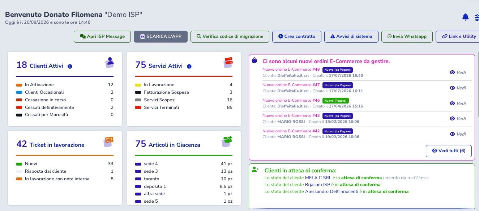Click the Articoli in Giacenza box icon
Image resolution: width=479 pixels, height=211 pixels.
(227, 141)
